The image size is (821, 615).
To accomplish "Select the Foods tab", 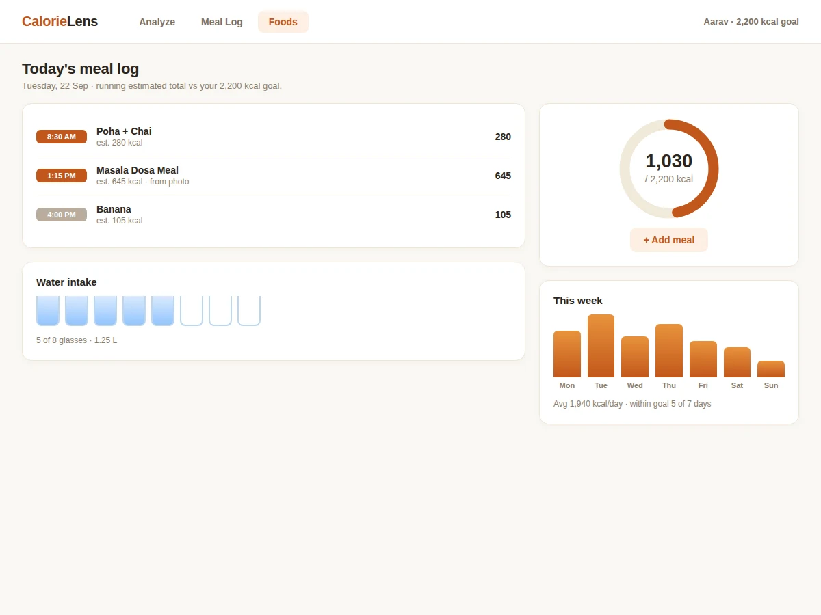I will 283,22.
